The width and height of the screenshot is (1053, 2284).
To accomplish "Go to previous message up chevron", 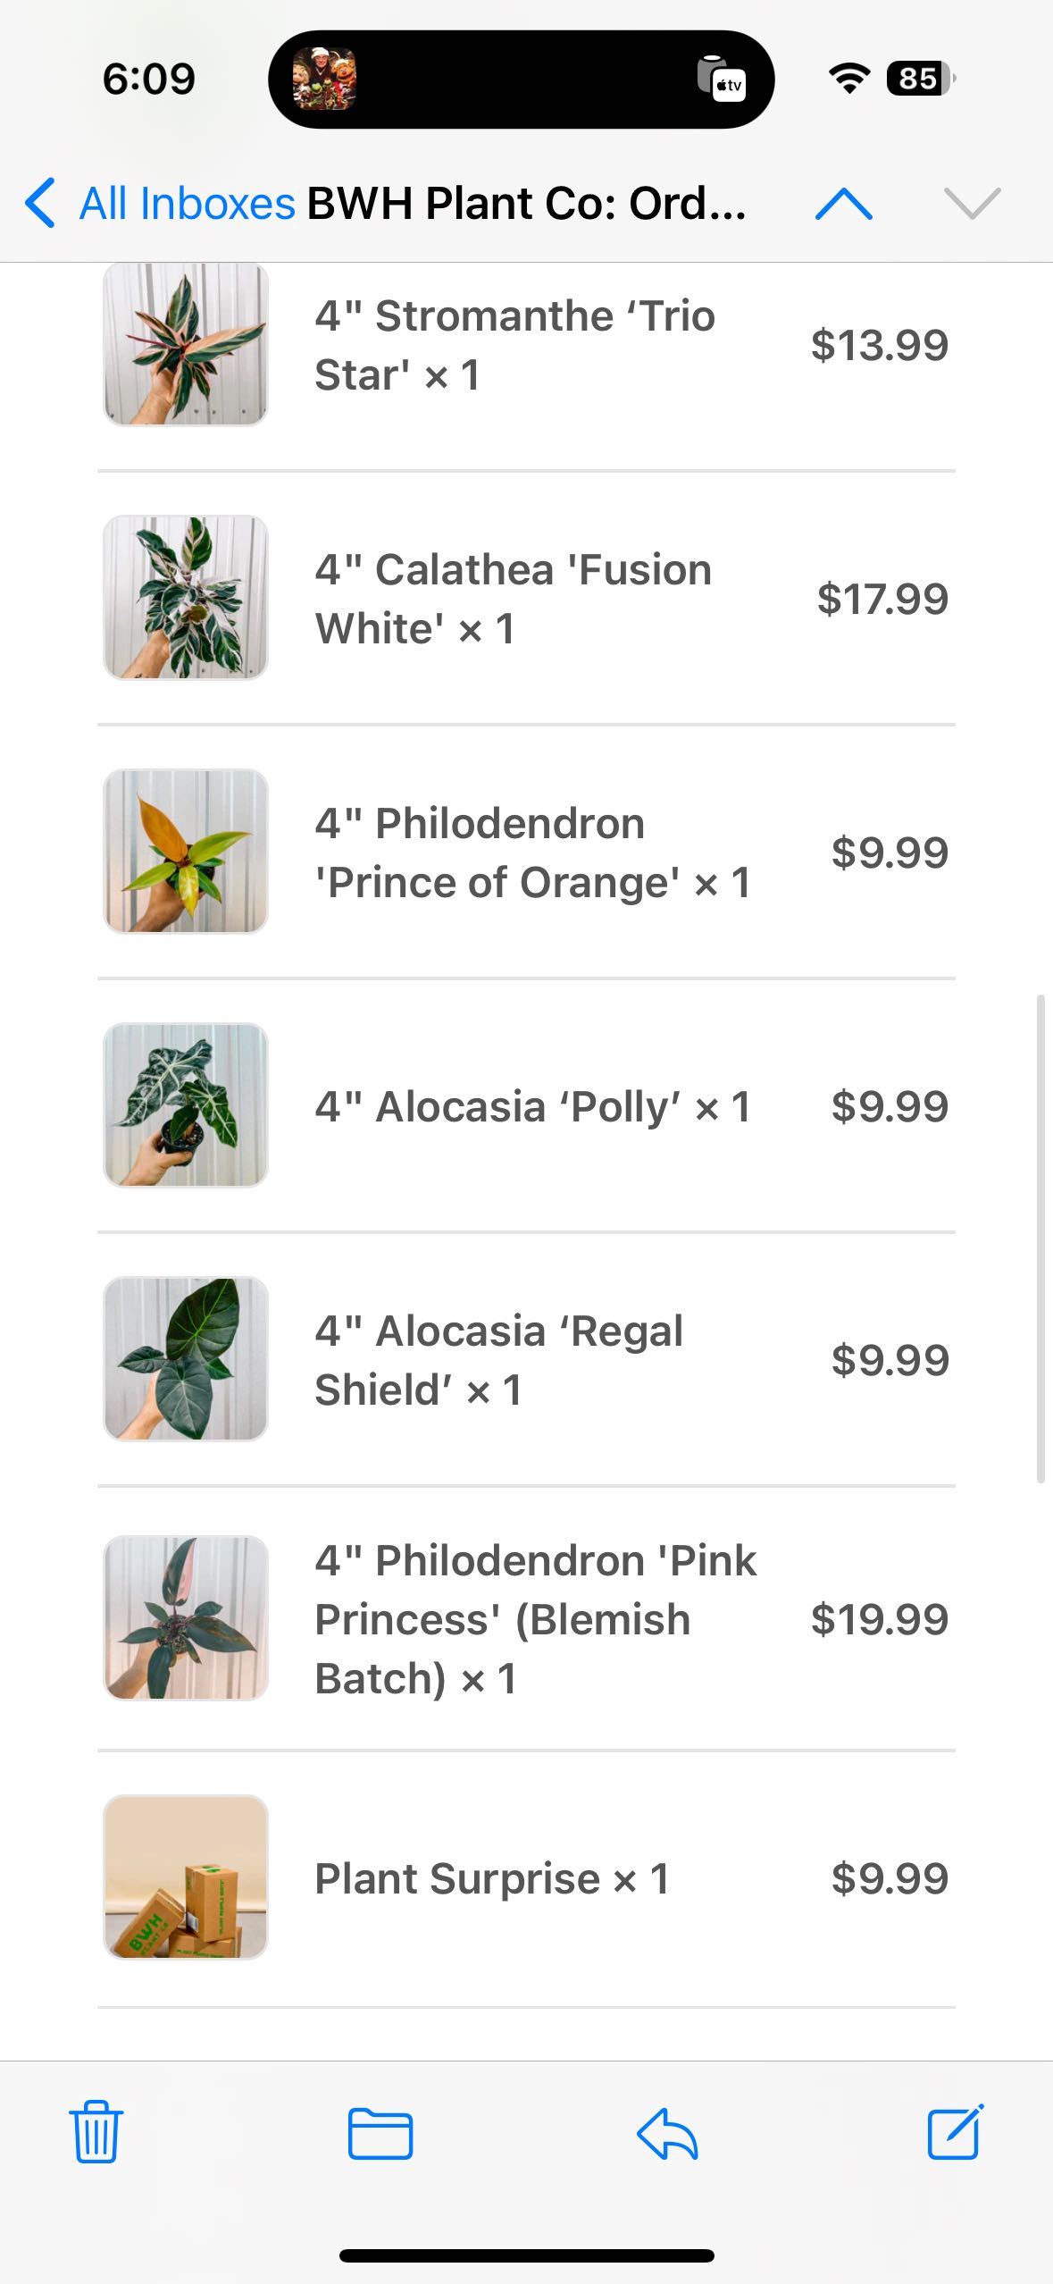I will point(843,204).
